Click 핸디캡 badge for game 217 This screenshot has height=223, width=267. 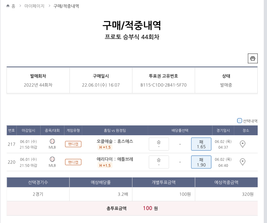point(73,144)
